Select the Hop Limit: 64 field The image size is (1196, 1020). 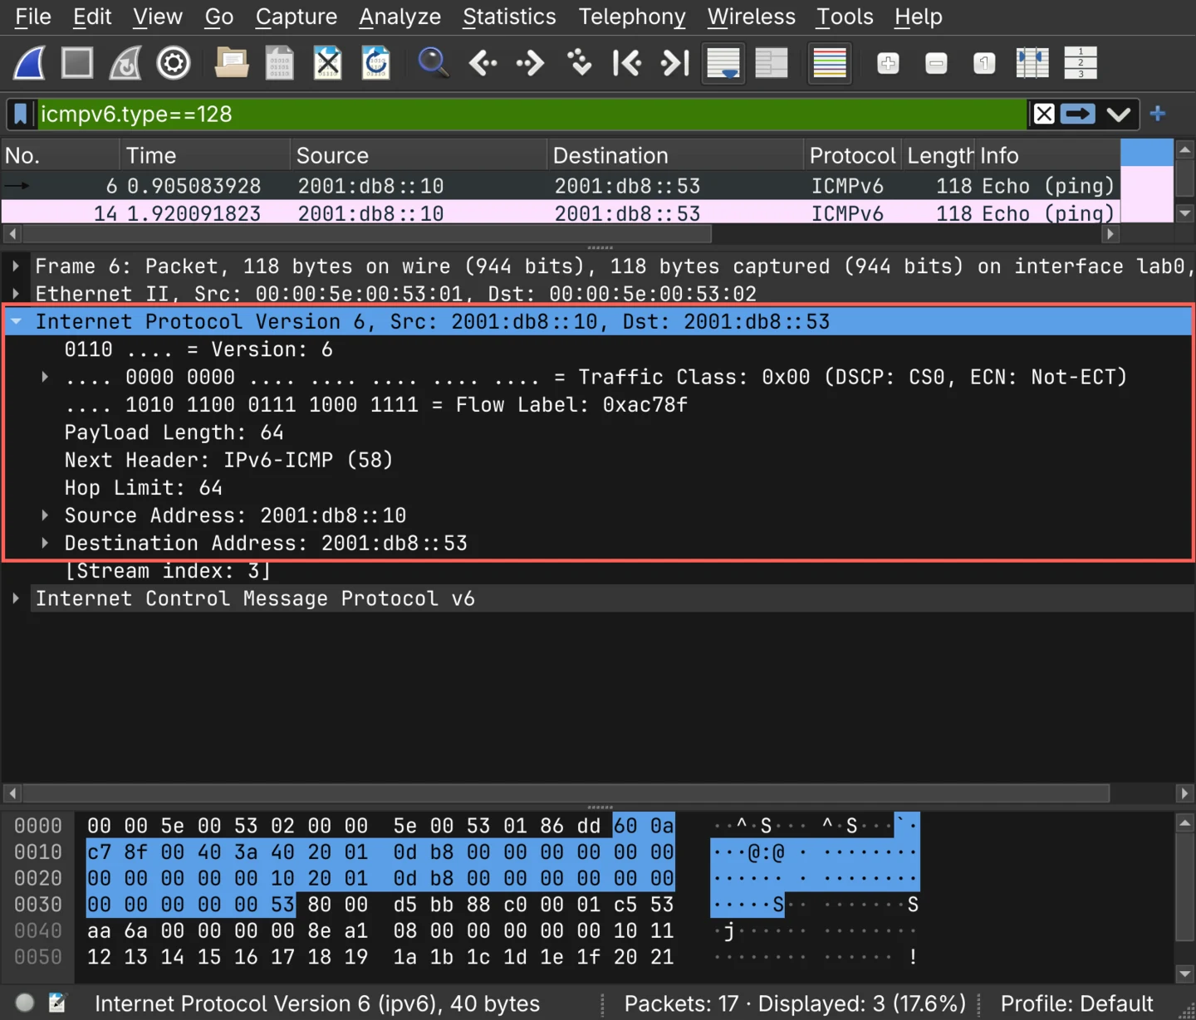point(598,487)
